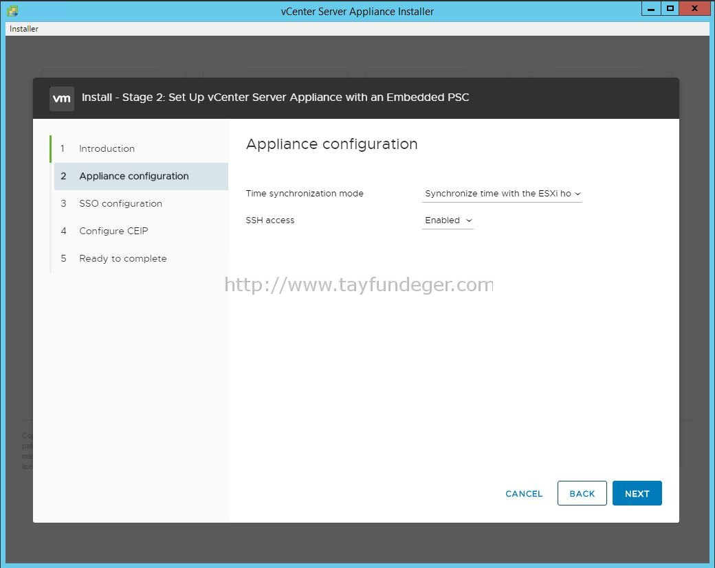Click the NEXT button
The image size is (715, 568).
pyautogui.click(x=637, y=493)
